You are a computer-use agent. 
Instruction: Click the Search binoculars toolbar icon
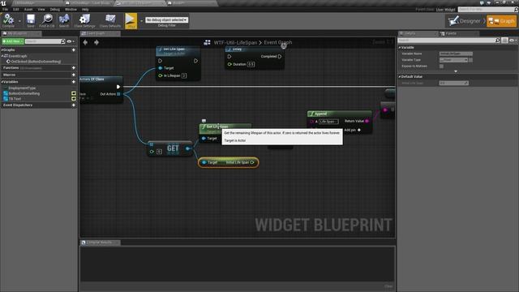tap(64, 19)
